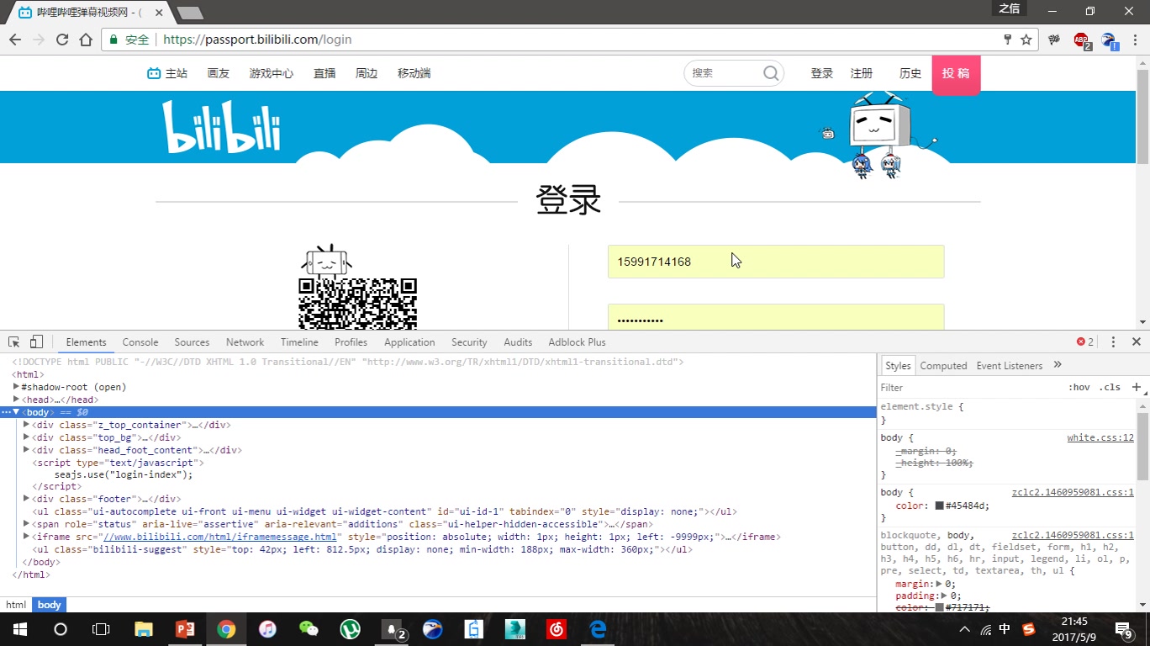Go to the browser home page
The image size is (1150, 646).
pyautogui.click(x=86, y=40)
